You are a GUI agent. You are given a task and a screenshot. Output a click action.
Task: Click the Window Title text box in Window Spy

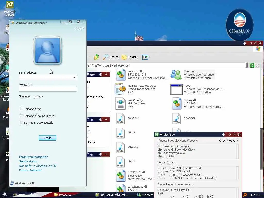[198, 151]
